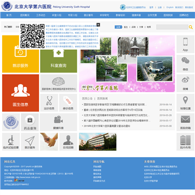195x195 pixels.
Task: Open the 招聘动态 nav menu
Action: tap(184, 15)
